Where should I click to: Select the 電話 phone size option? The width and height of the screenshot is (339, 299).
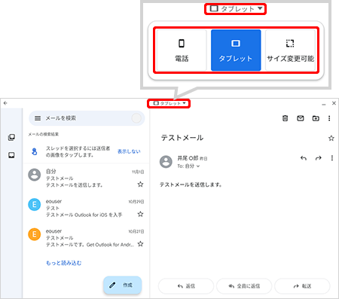182,50
